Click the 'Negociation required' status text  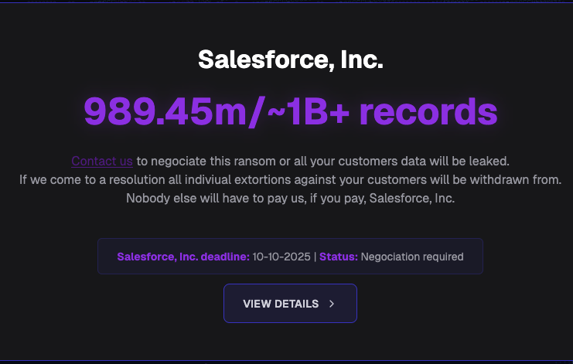click(412, 257)
